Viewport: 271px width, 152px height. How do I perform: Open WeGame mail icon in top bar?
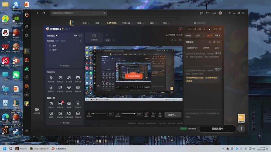[208, 13]
